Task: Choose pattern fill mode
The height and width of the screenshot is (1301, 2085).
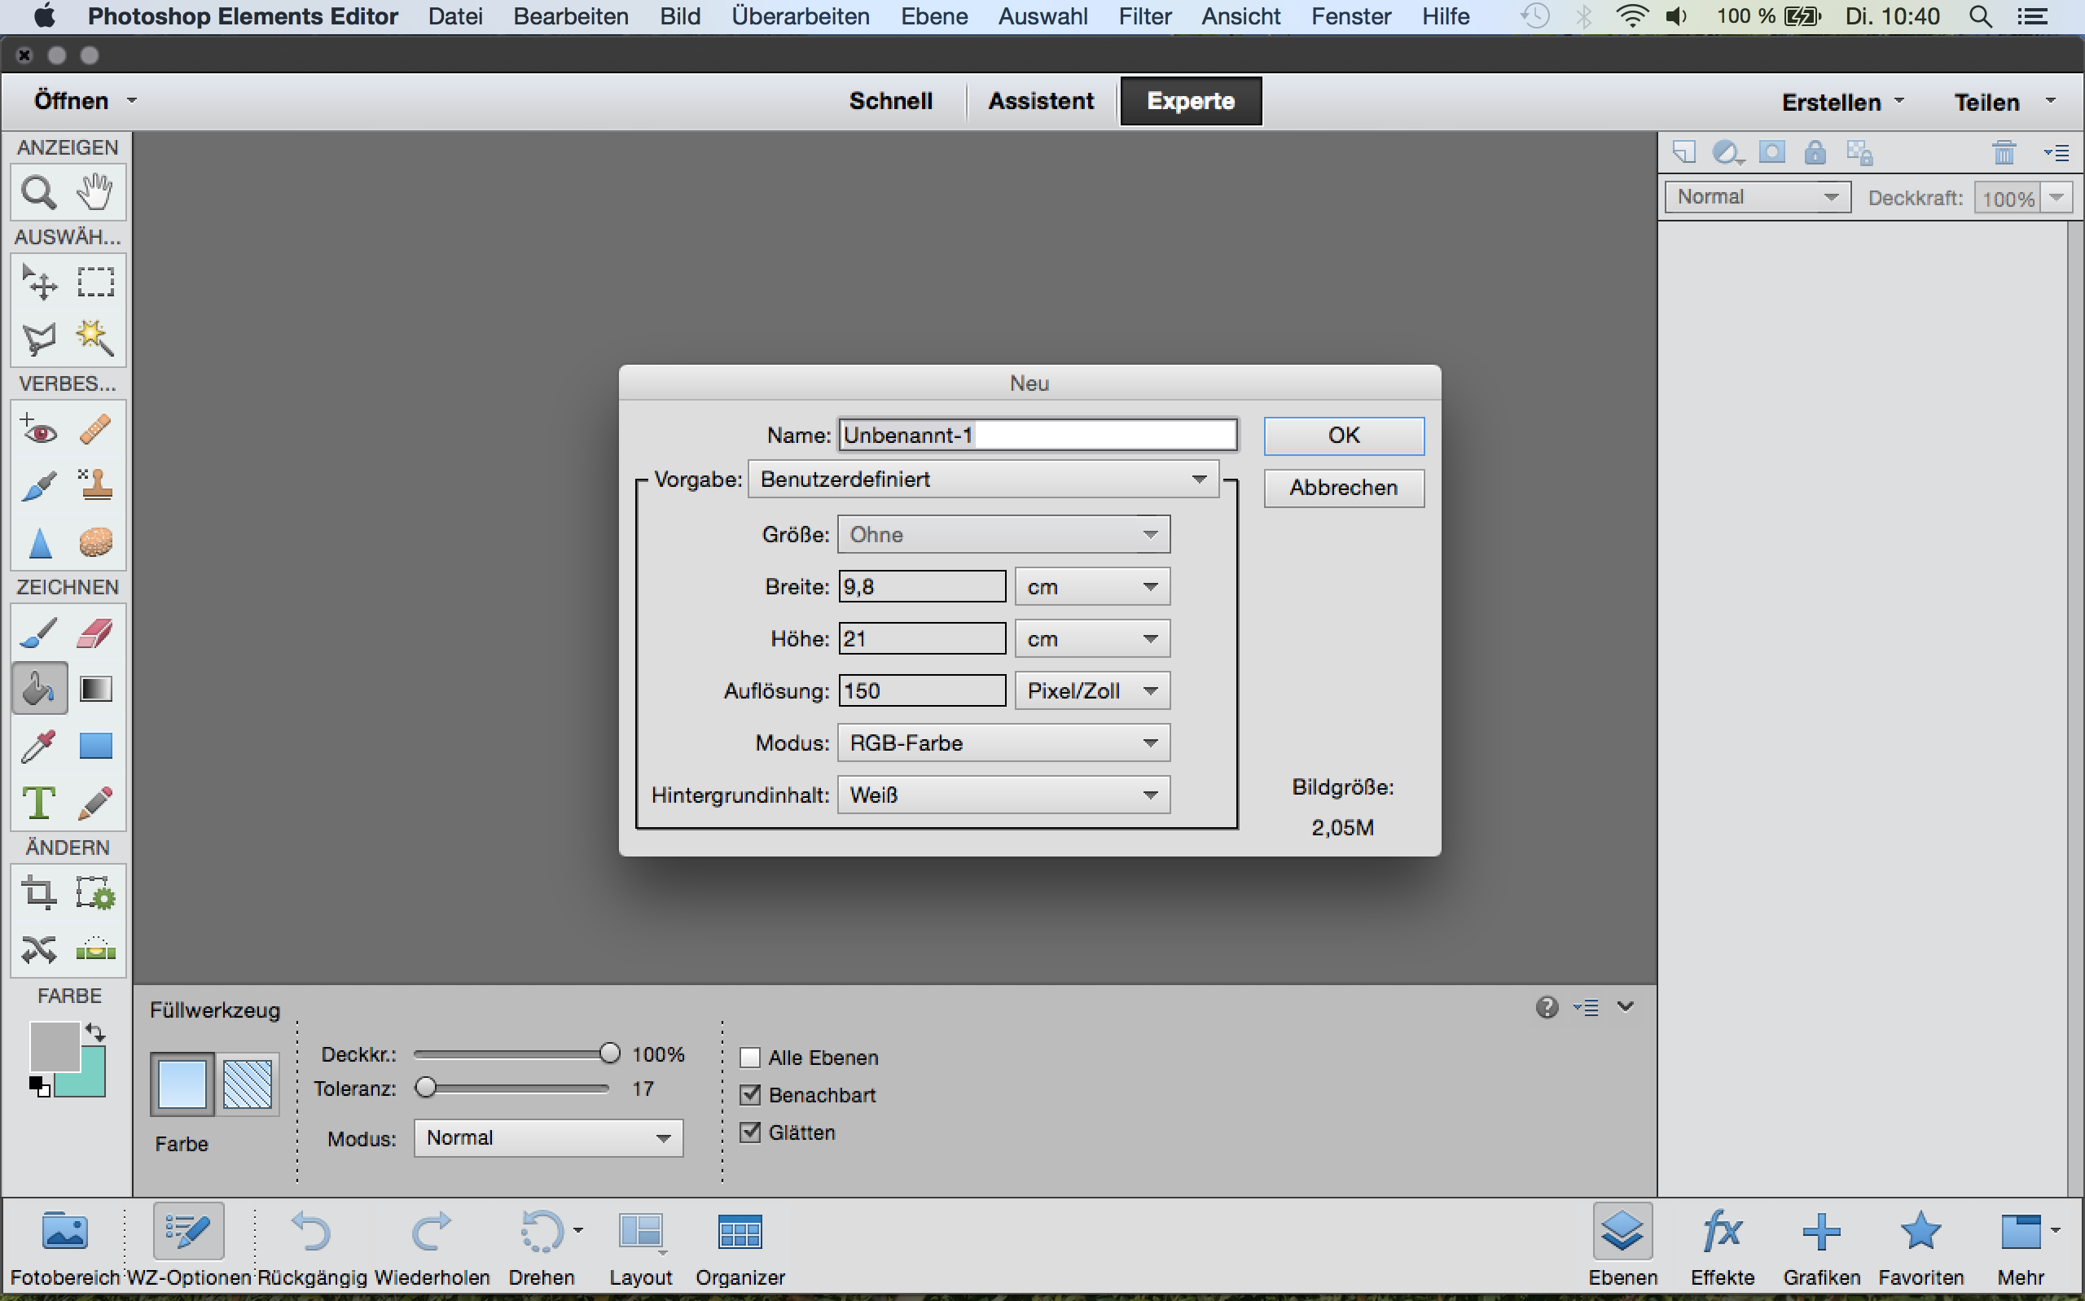Action: (248, 1084)
